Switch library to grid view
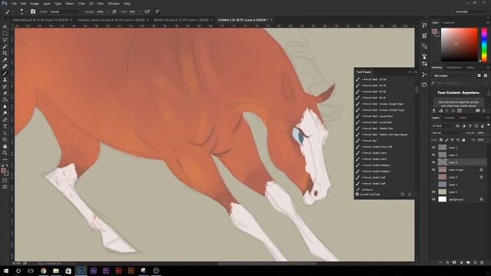Screen dimensions: 491x276 (x=479, y=76)
